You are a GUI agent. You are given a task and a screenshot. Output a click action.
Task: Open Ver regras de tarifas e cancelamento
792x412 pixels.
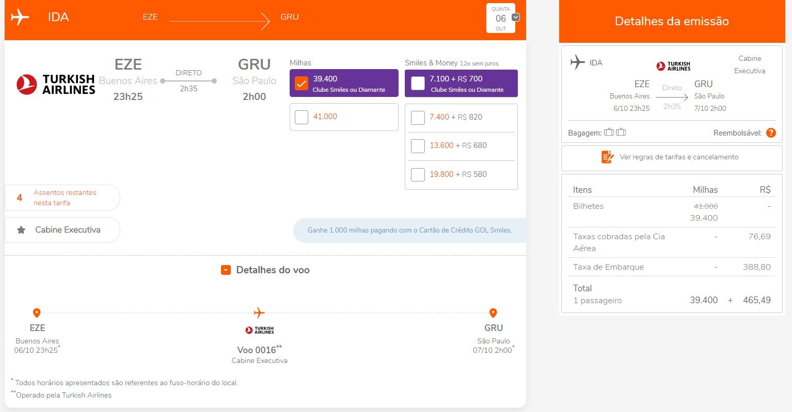(672, 158)
